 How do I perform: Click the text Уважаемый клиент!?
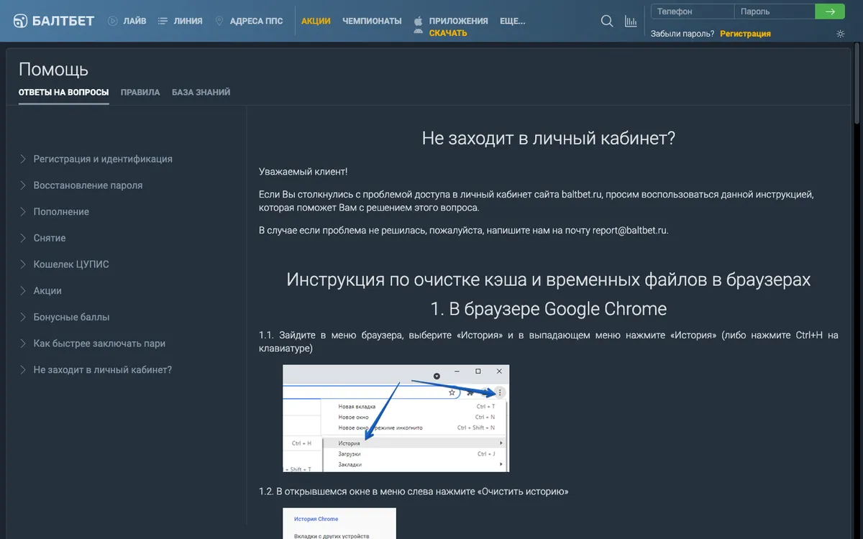[x=303, y=172]
